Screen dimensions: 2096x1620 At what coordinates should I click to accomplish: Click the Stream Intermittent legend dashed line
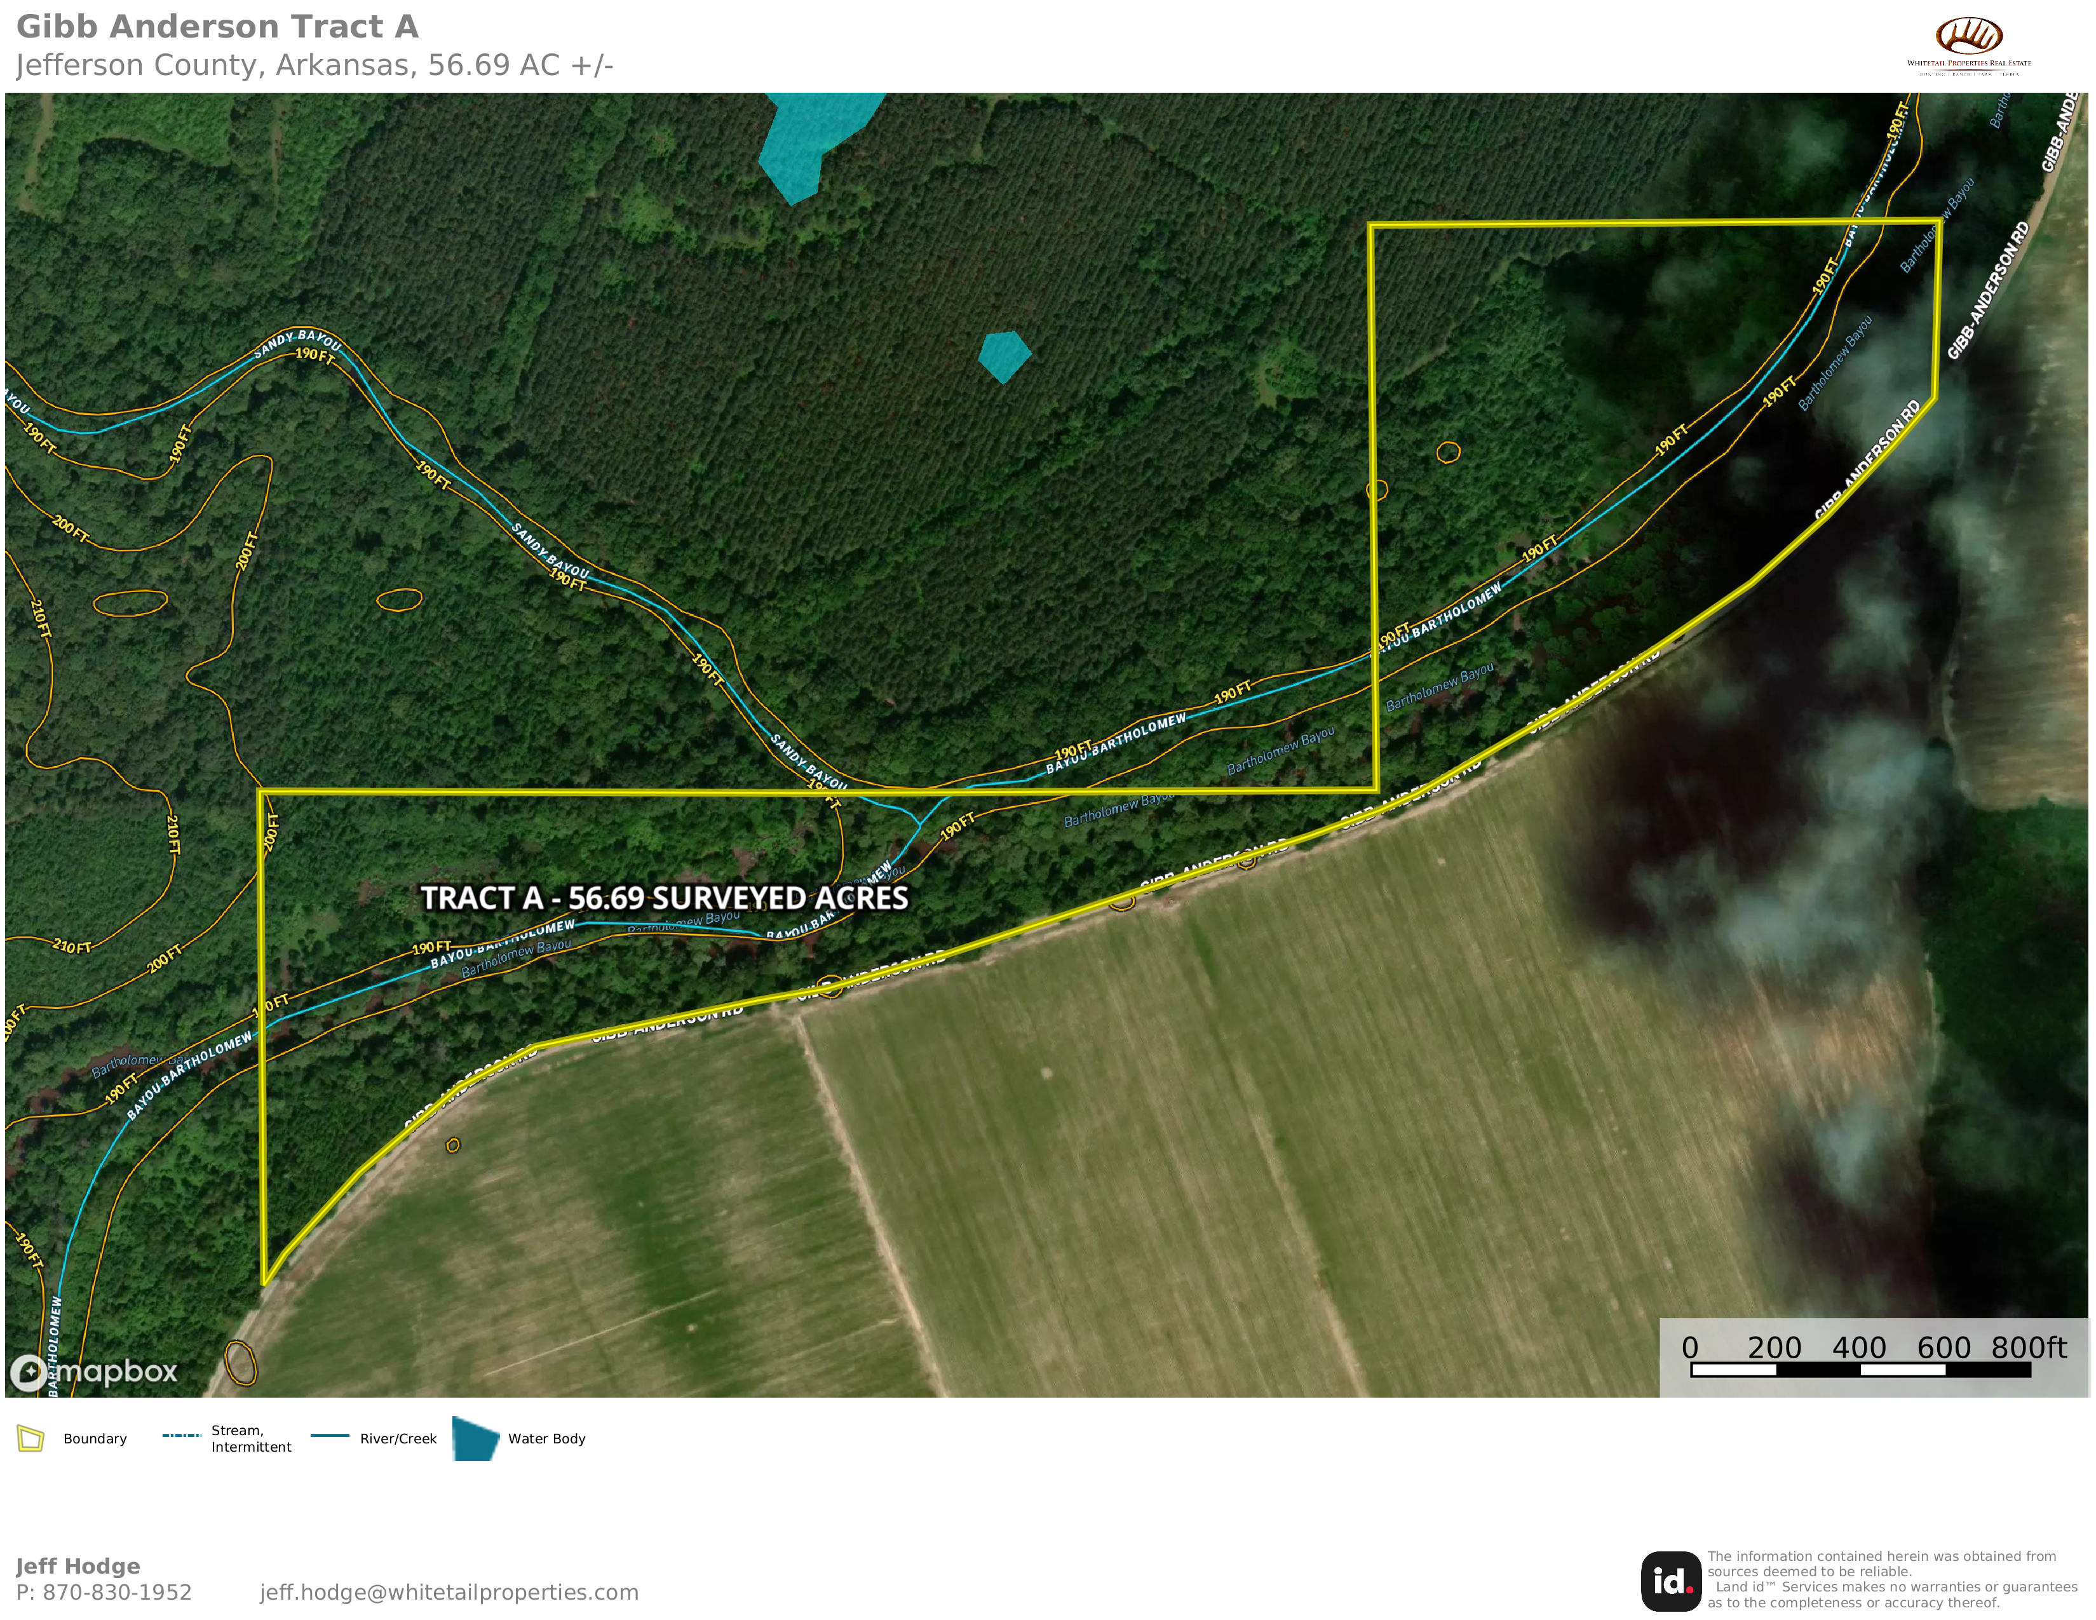181,1436
